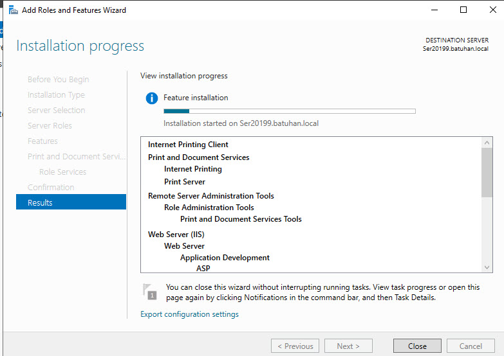Screen dimensions: 504x356
Task: Click the feature installation progress bar
Action: [x=289, y=111]
